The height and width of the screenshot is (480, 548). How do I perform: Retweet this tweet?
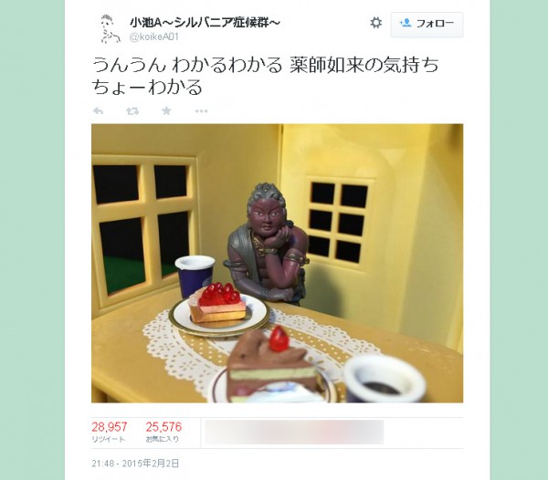click(132, 111)
